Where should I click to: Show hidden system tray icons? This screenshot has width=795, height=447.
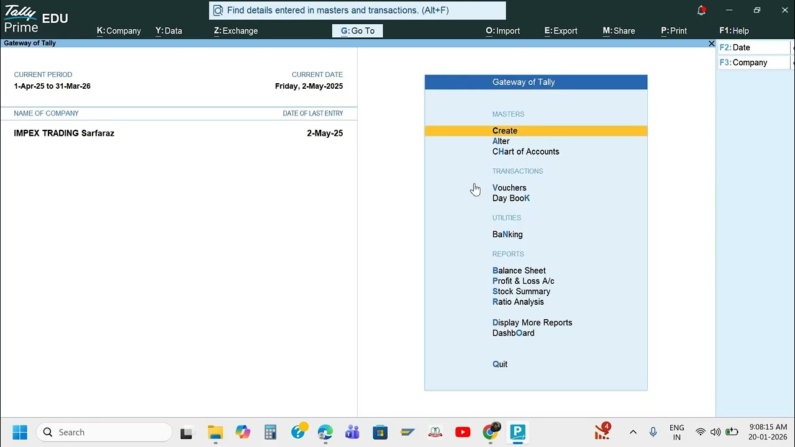coord(633,433)
